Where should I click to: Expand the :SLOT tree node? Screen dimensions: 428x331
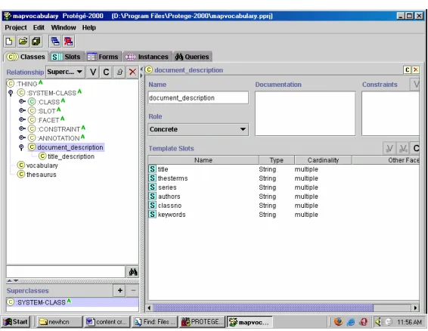click(22, 110)
